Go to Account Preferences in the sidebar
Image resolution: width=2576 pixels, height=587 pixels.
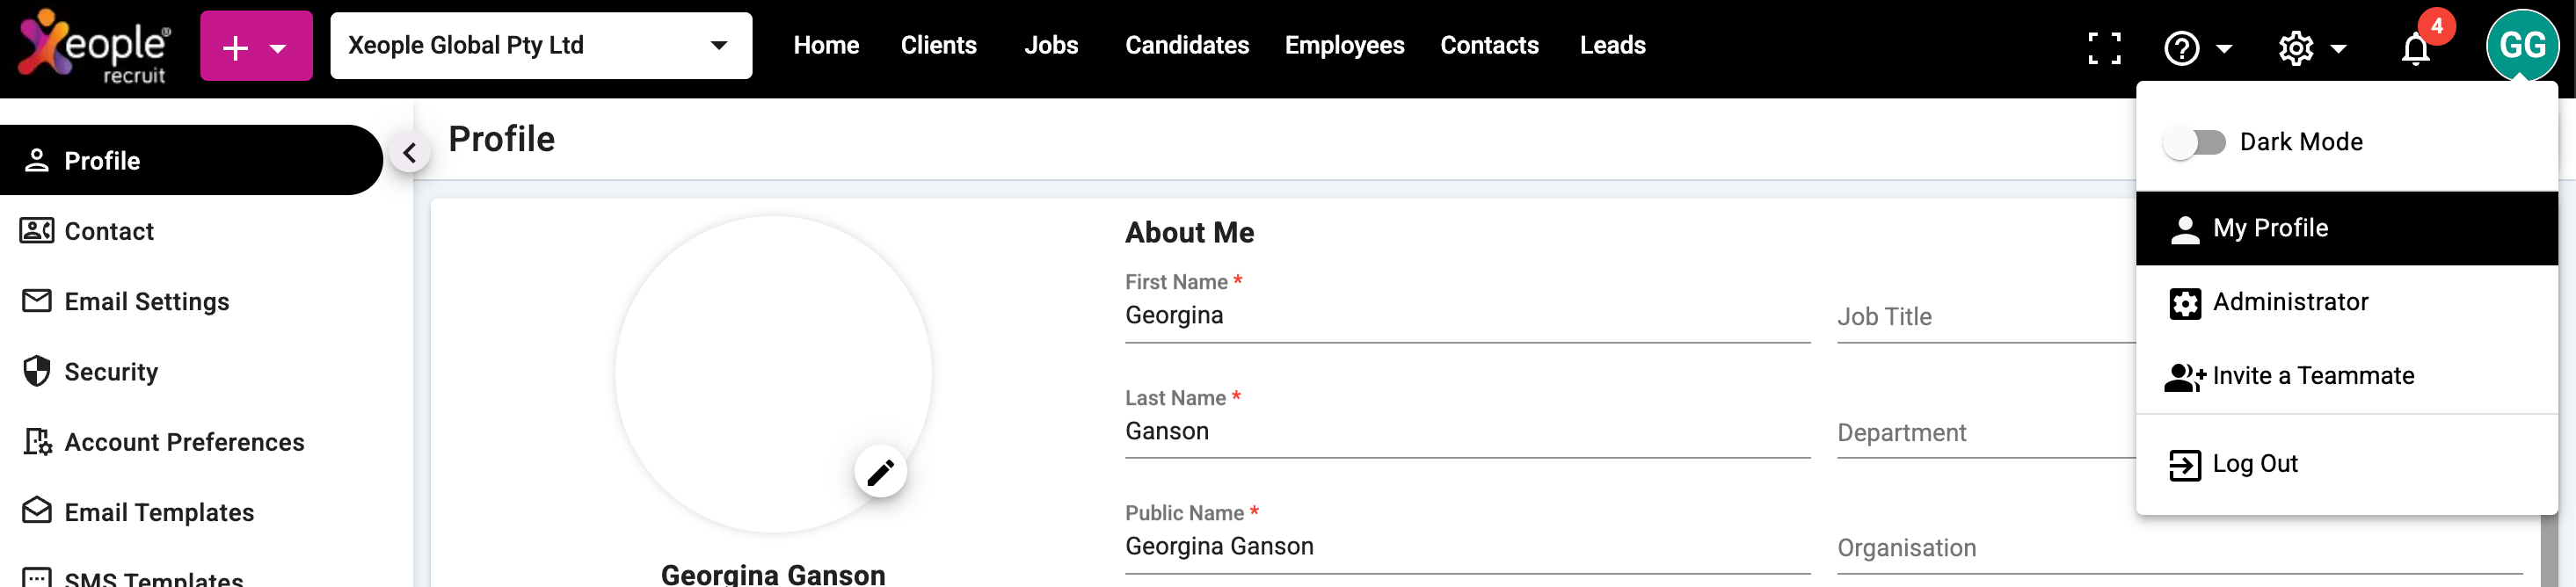point(184,442)
